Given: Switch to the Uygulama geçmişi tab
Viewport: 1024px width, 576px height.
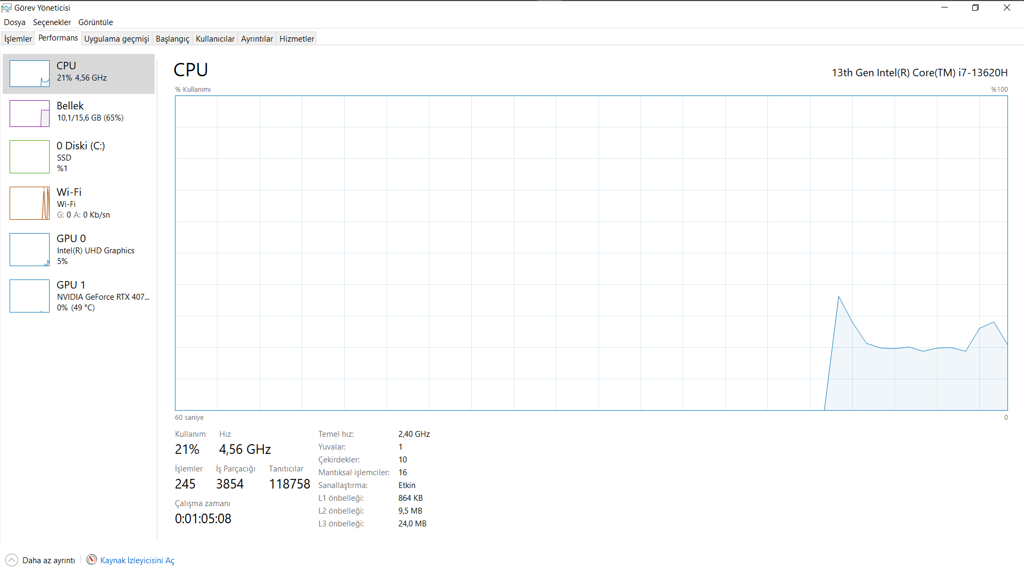Looking at the screenshot, I should tap(116, 39).
